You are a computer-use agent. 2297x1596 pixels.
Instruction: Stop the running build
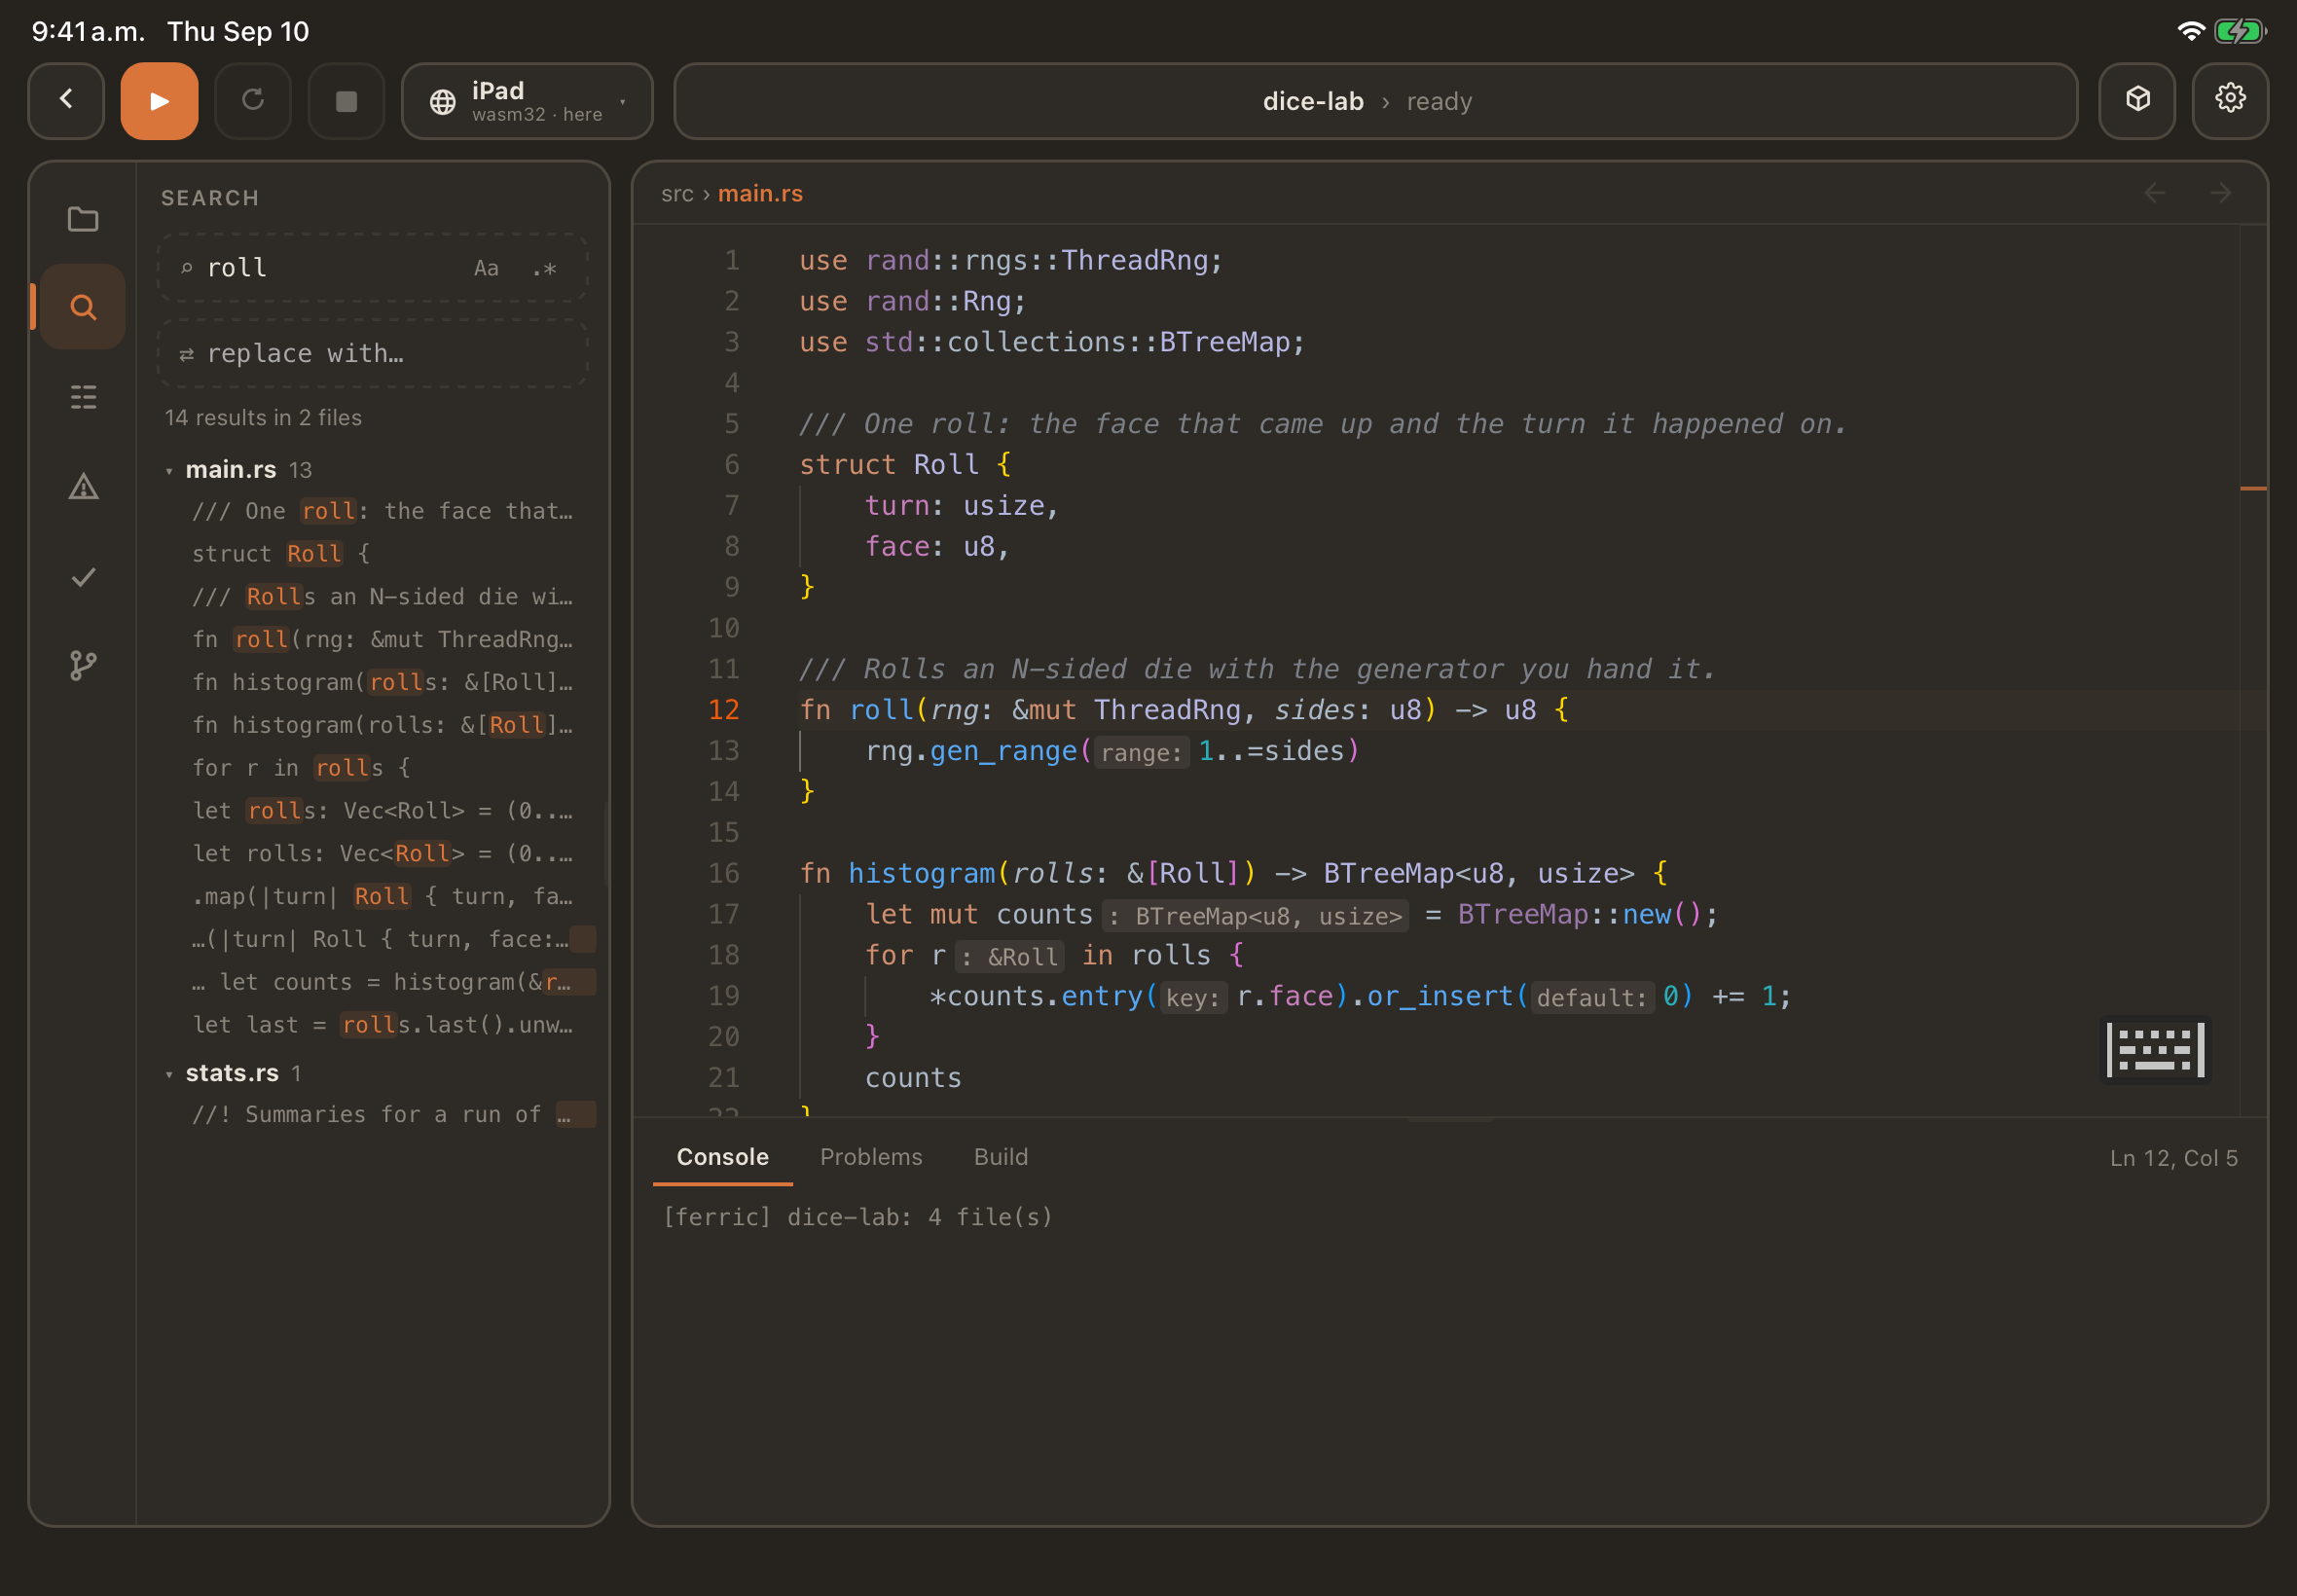tap(346, 100)
